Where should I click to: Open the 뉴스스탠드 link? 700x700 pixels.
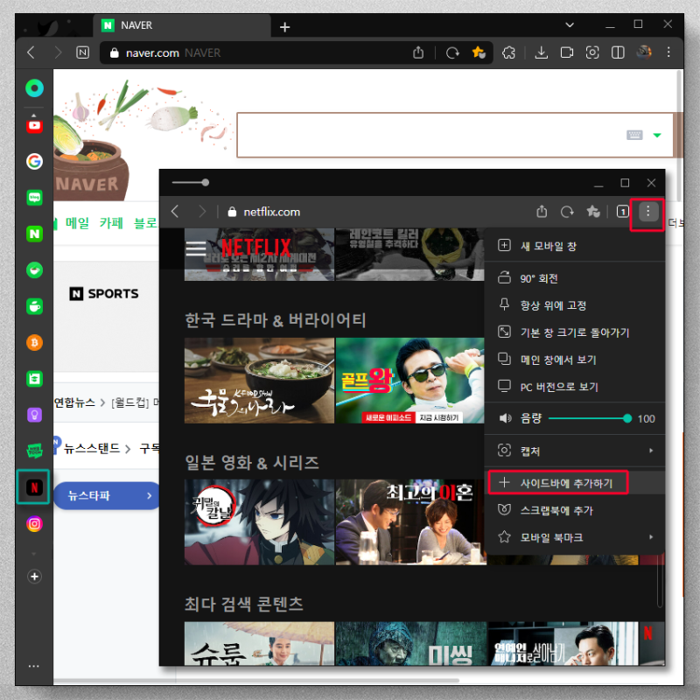tap(92, 448)
